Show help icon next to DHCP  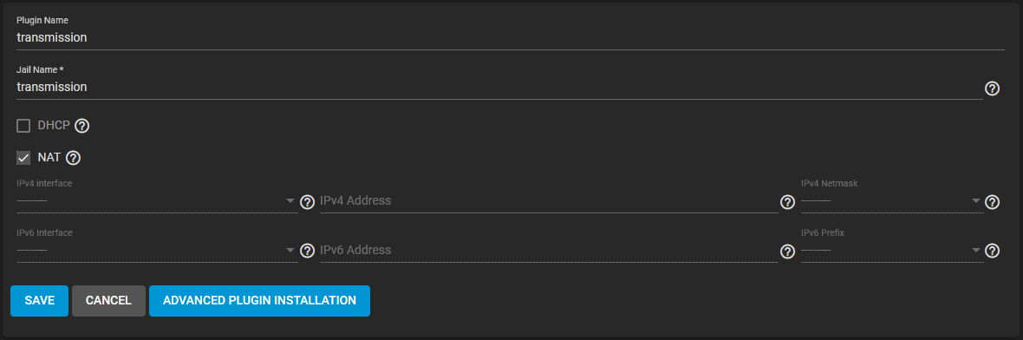(x=81, y=126)
